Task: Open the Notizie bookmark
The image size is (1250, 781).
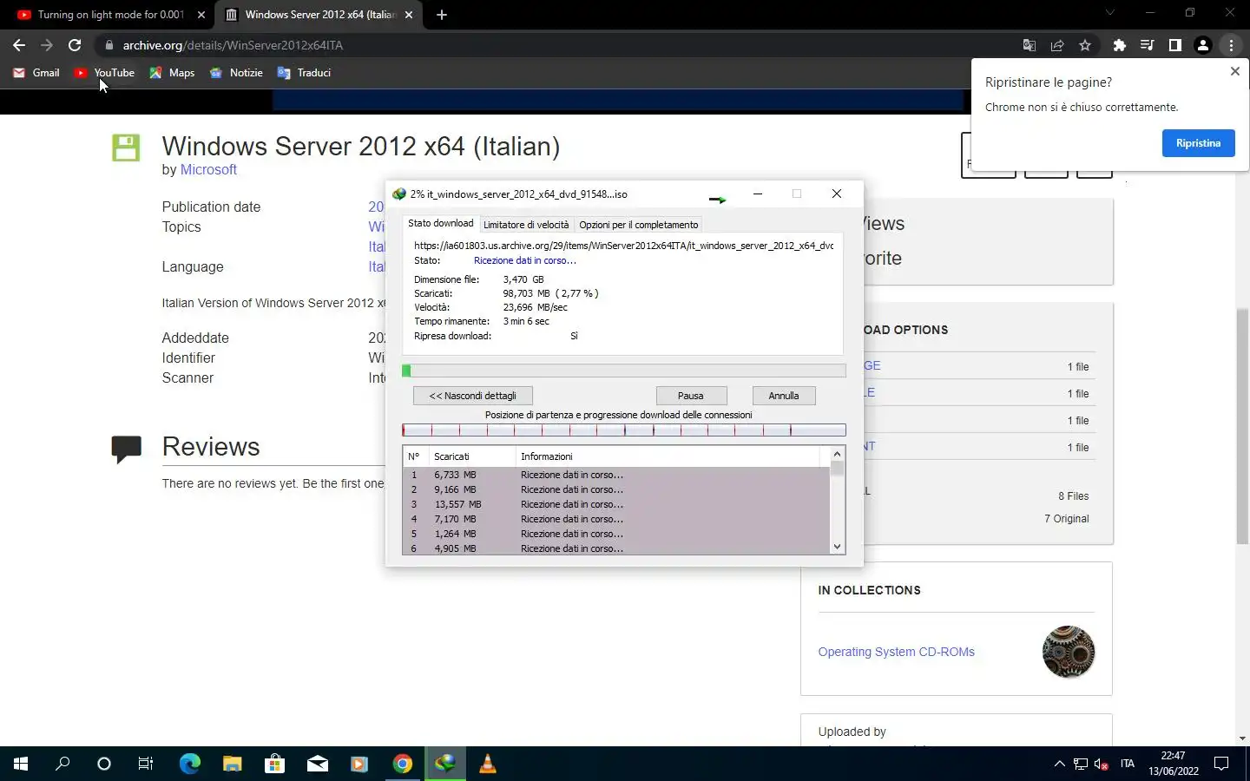Action: [236, 73]
